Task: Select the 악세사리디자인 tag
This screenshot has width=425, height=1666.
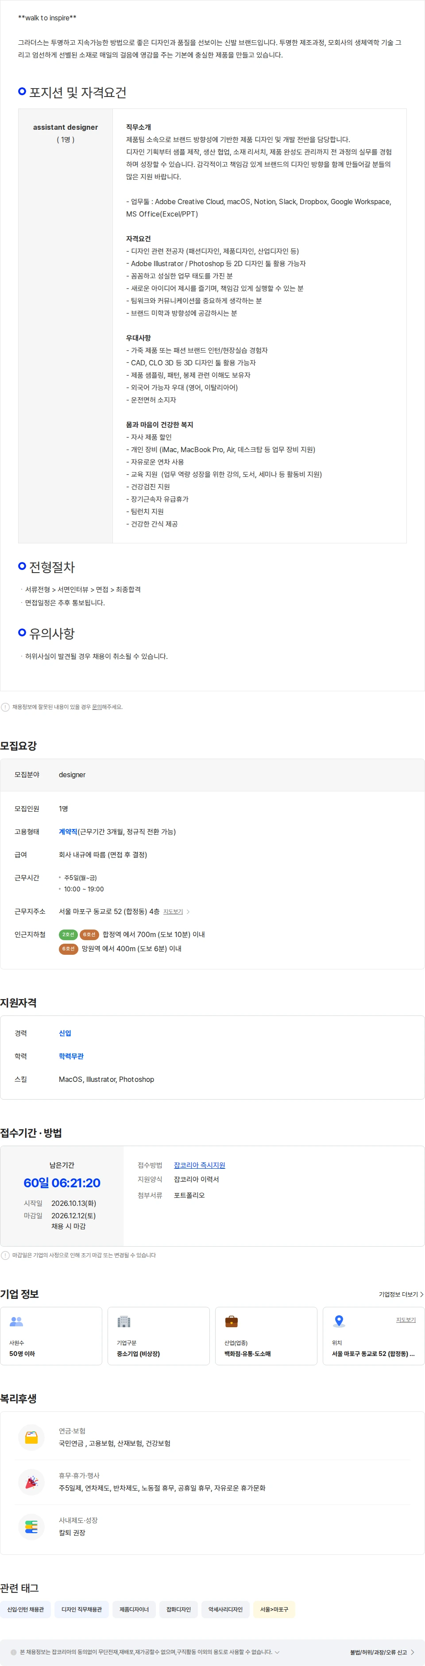Action: coord(225,1609)
